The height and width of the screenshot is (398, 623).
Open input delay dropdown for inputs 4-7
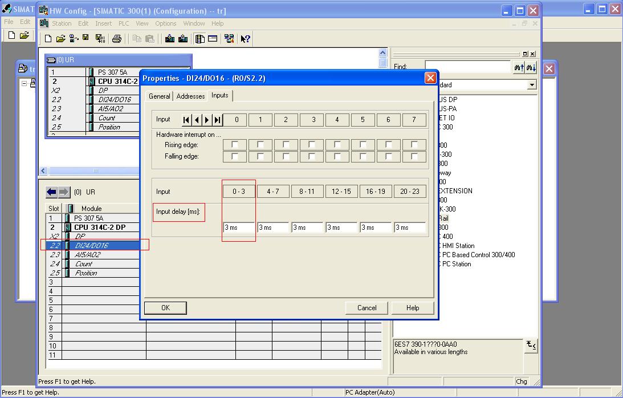click(x=273, y=228)
